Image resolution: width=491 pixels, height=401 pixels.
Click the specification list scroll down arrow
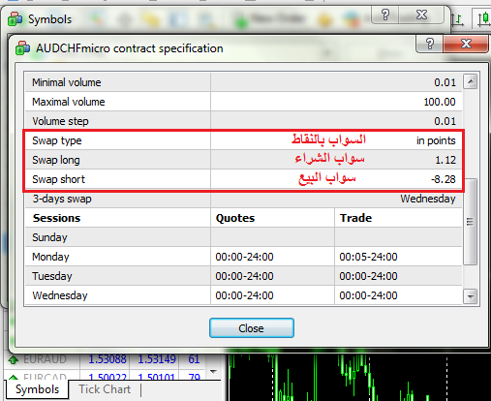tap(471, 296)
